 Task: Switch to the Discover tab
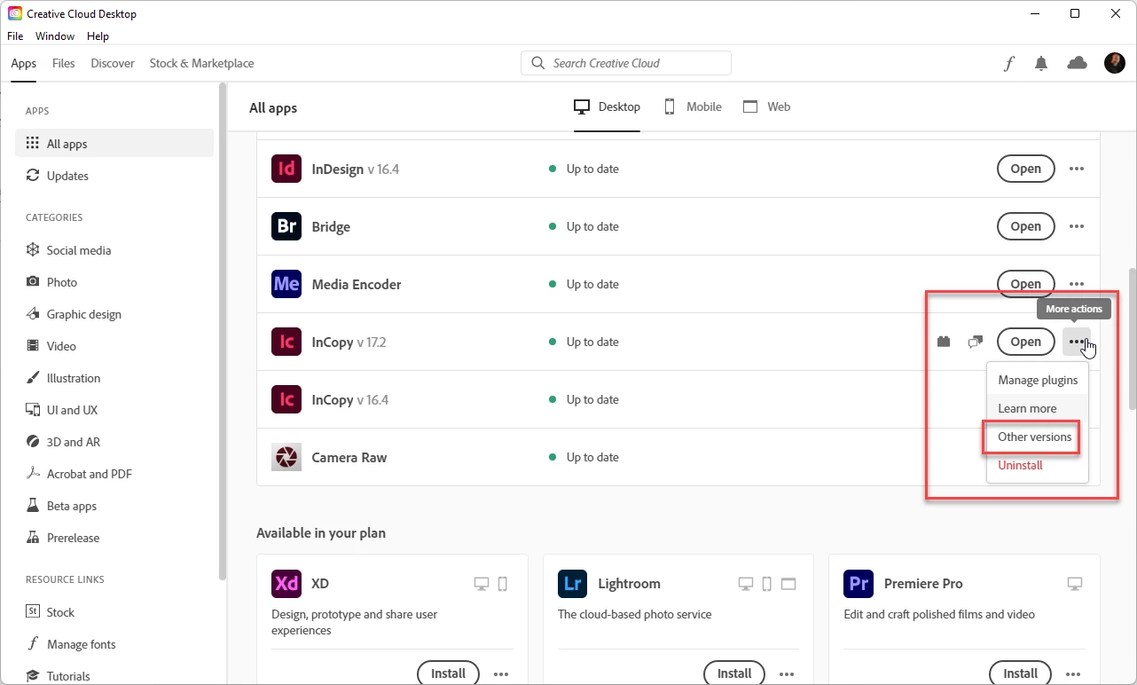[113, 63]
